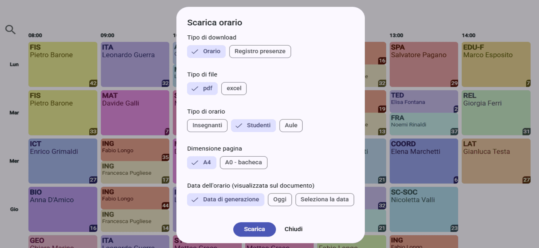
Task: Open Monday FIS lesson with Pietro Barone
Action: point(63,64)
